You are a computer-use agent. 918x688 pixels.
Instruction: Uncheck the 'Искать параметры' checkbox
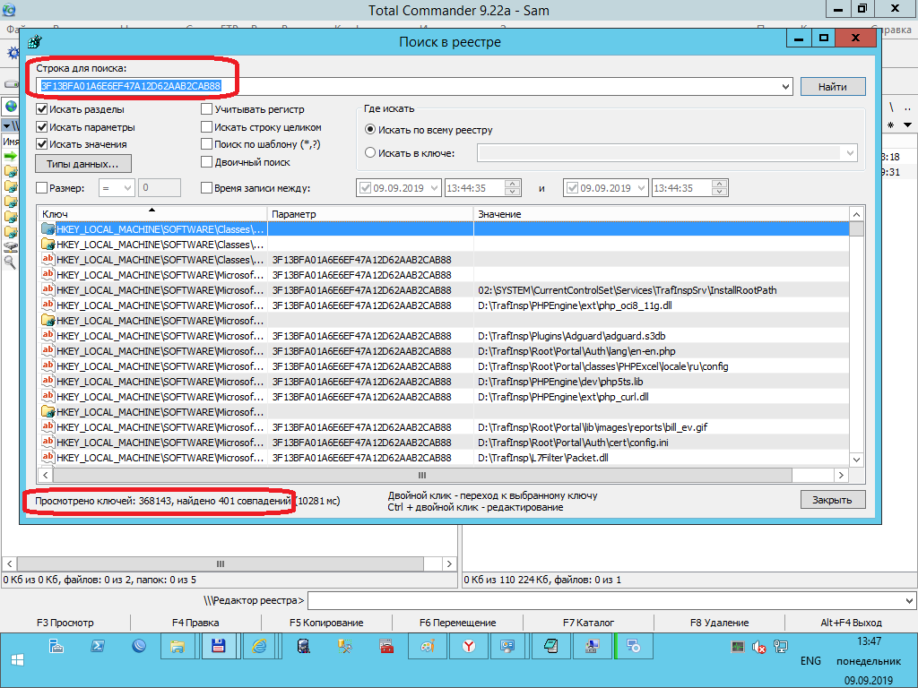tap(41, 127)
